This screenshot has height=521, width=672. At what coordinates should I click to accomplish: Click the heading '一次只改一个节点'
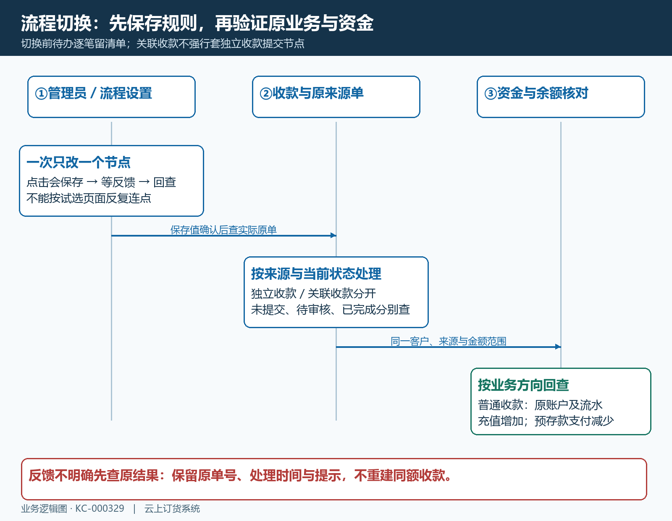(x=78, y=162)
